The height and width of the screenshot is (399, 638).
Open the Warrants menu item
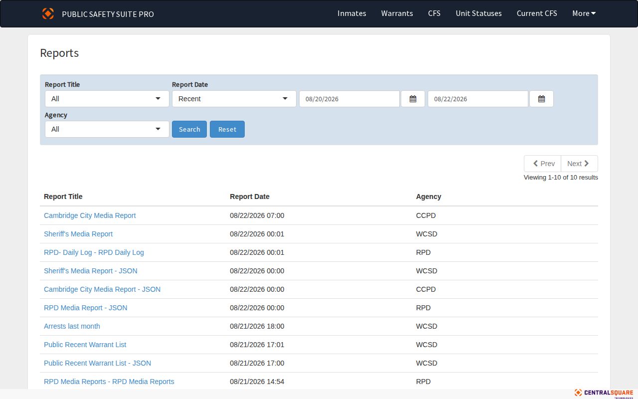pyautogui.click(x=397, y=13)
